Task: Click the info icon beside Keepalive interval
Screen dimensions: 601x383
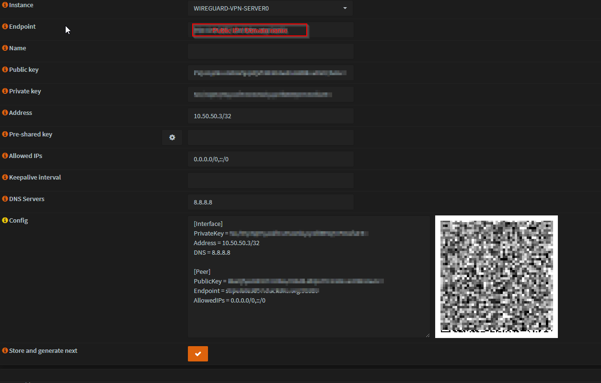Action: [x=5, y=178]
